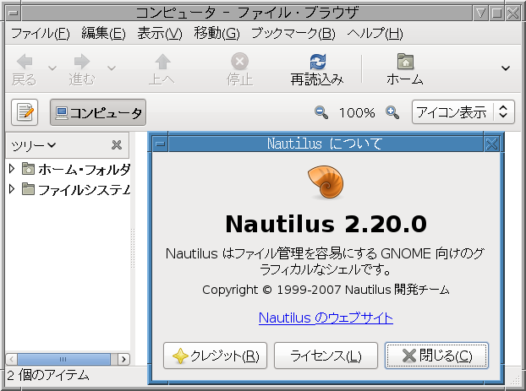This screenshot has width=526, height=391.
Task: Click the クレジット(R) button
Action: point(215,356)
